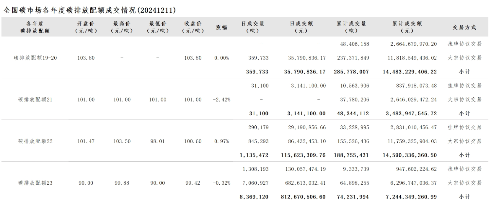Select the 碳排放配额23 row label
The height and width of the screenshot is (205, 491).
(35, 183)
